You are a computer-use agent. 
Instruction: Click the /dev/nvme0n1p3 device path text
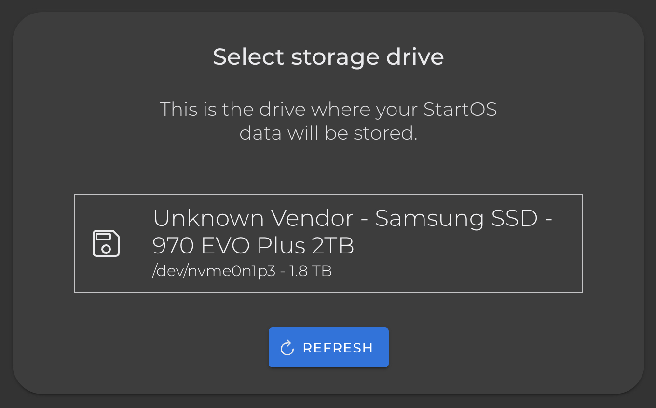click(214, 271)
